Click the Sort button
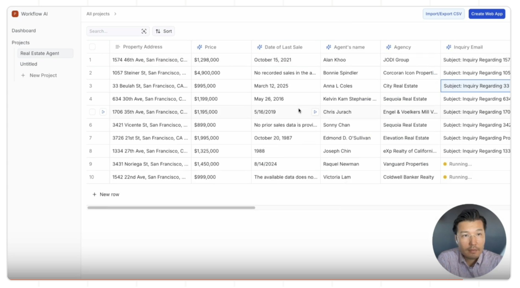Viewport: 520px width, 288px height. click(x=164, y=31)
